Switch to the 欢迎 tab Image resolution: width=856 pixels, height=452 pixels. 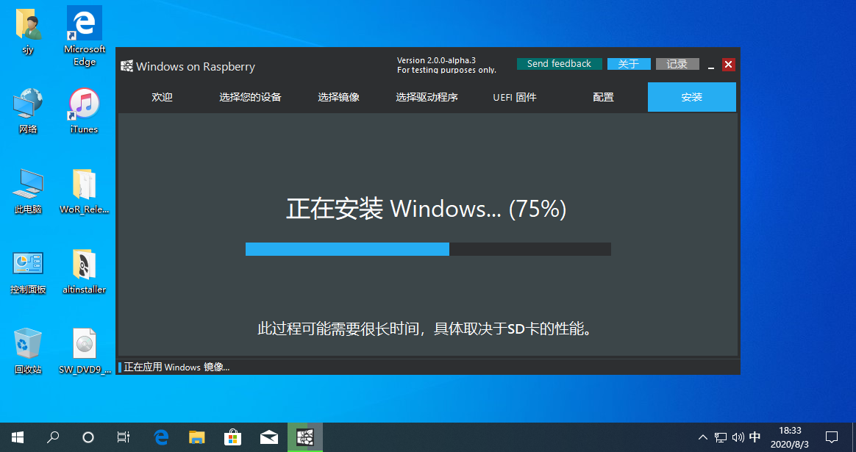tap(162, 97)
